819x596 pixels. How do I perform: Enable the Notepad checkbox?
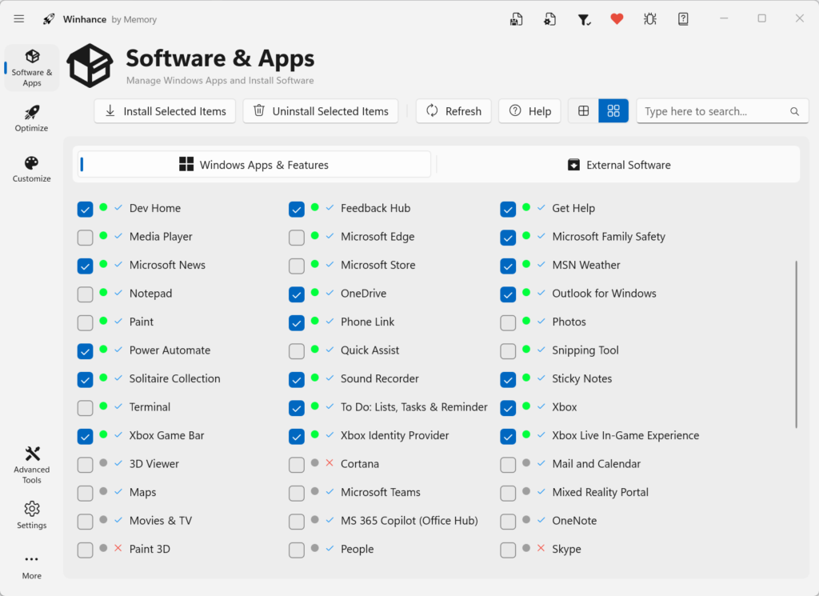85,294
